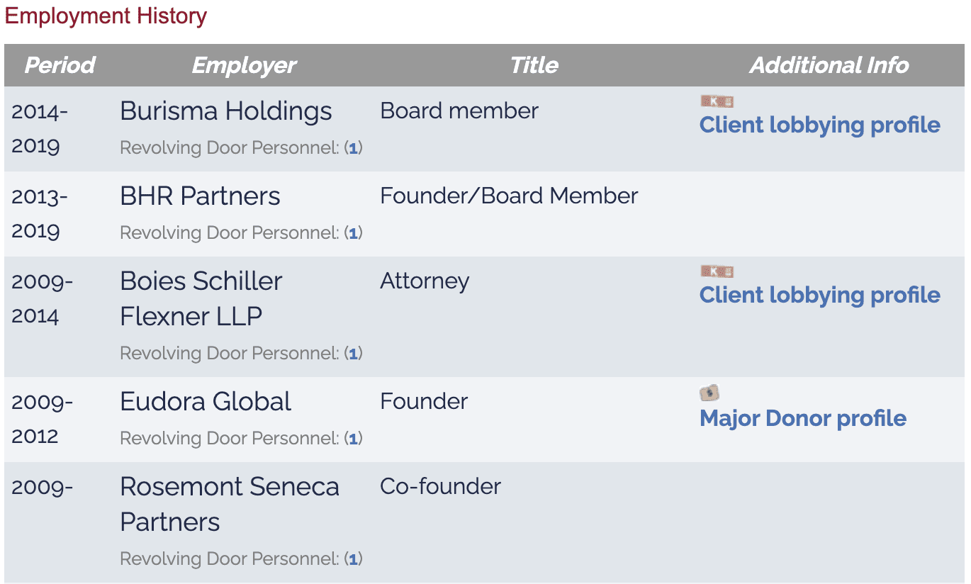The width and height of the screenshot is (971, 584).
Task: Open Burisma Holdings revolving door personnel count
Action: 353,148
